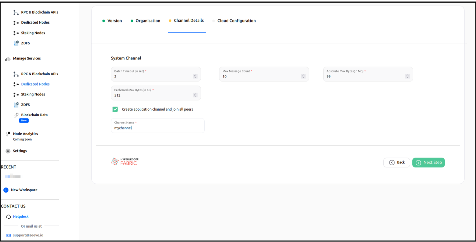Viewport: 476px width, 242px height.
Task: Click the Helpdesk headset icon
Action: tap(8, 217)
